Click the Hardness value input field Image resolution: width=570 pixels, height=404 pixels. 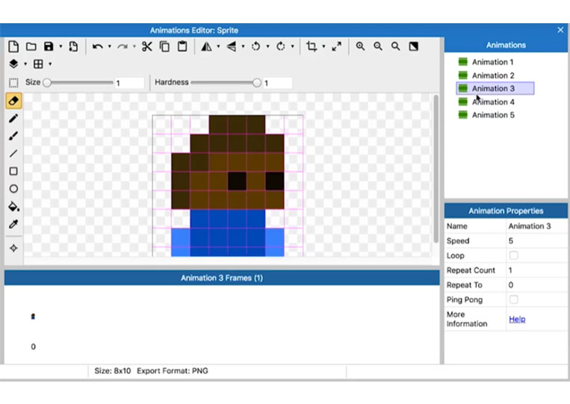pos(278,83)
